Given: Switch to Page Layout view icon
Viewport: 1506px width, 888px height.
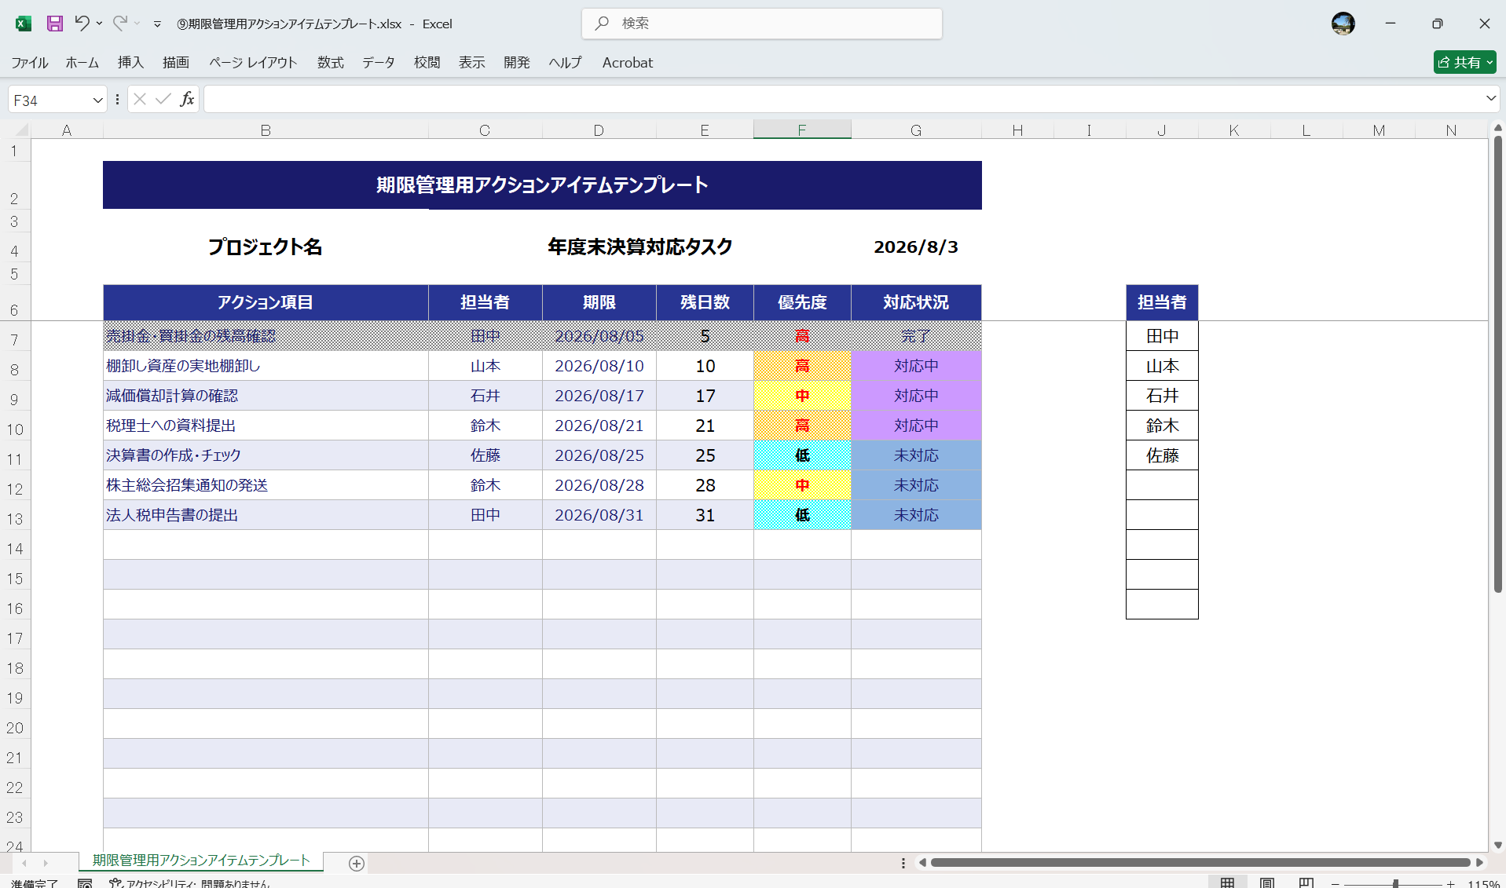Looking at the screenshot, I should click(x=1266, y=883).
